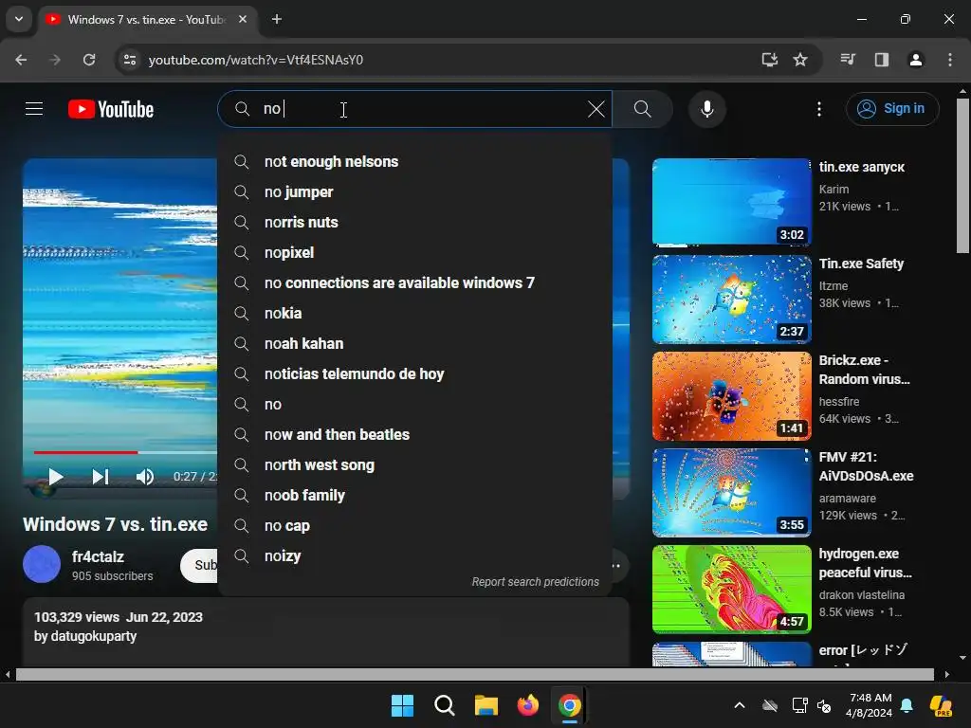This screenshot has height=728, width=971.
Task: Click the YouTube logo
Action: tap(111, 109)
